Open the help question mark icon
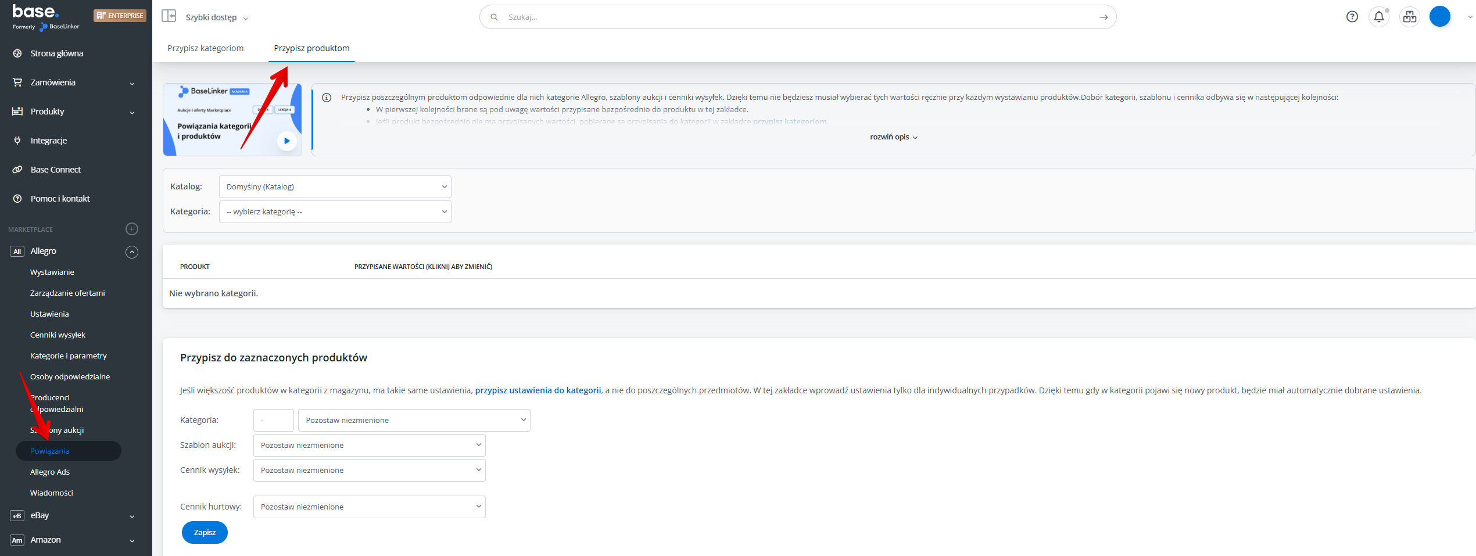Screen dimensions: 1476x556 pyautogui.click(x=1352, y=17)
